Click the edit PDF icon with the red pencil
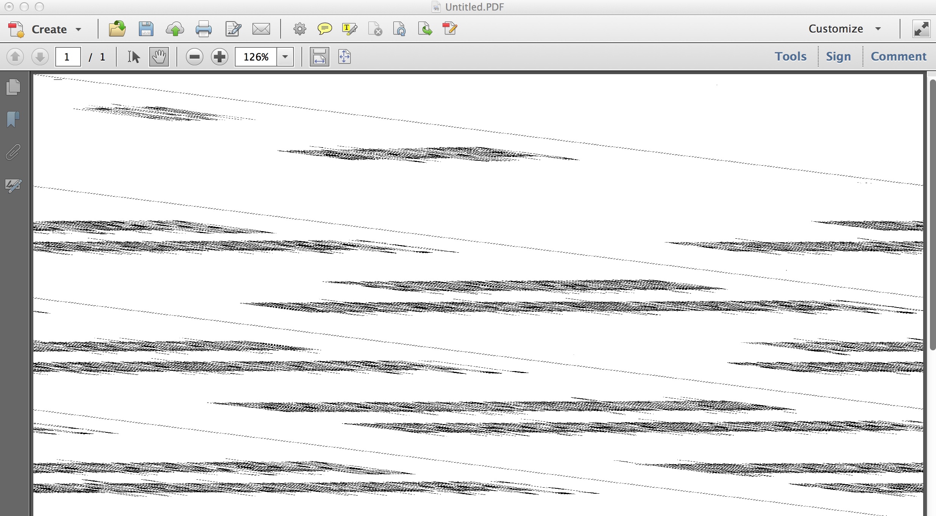The image size is (936, 516). point(450,29)
